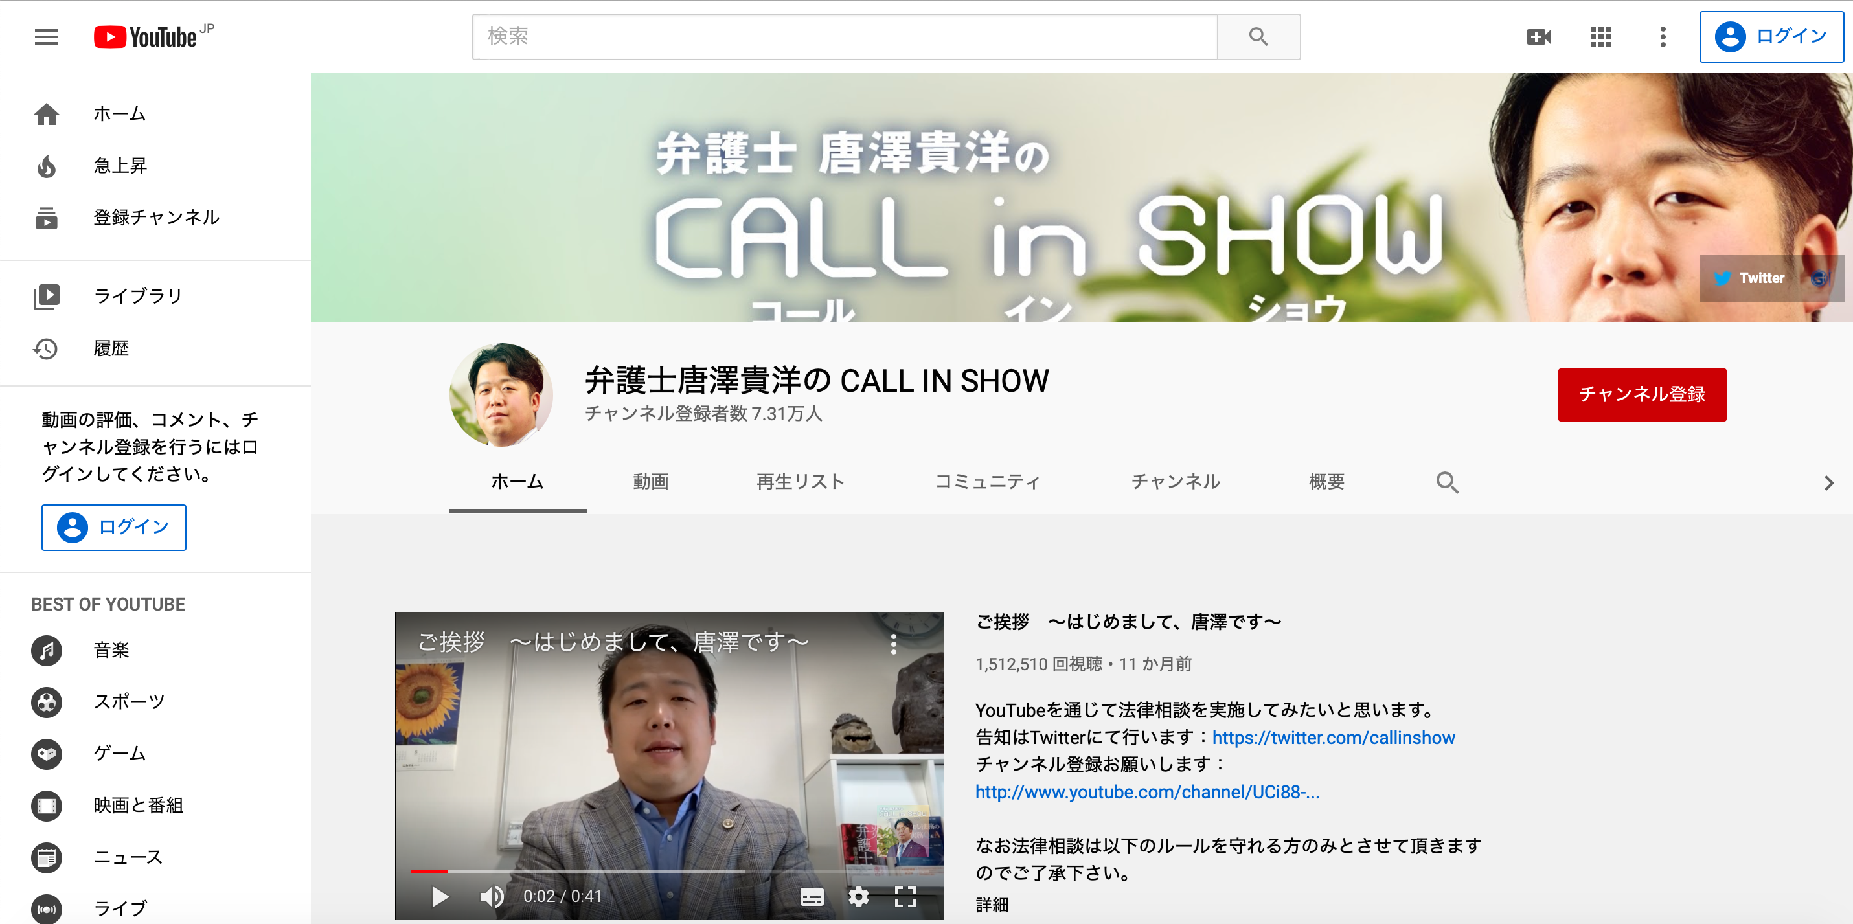
Task: Open the youtube.com/channel/UCi88 link
Action: [1146, 793]
